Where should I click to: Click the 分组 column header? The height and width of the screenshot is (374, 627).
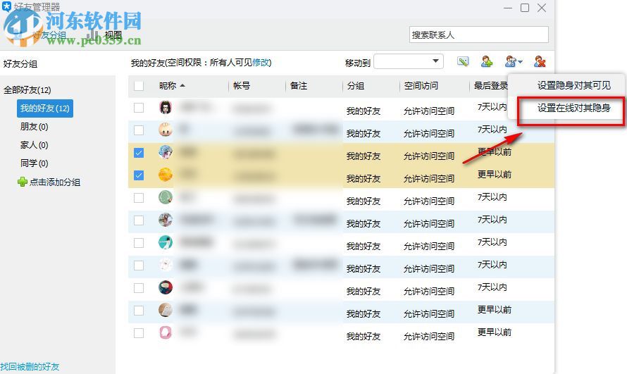356,85
